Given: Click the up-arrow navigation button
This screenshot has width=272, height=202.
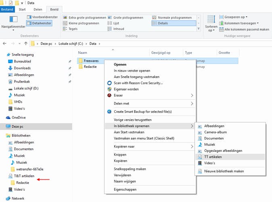Looking at the screenshot, I should (x=25, y=43).
